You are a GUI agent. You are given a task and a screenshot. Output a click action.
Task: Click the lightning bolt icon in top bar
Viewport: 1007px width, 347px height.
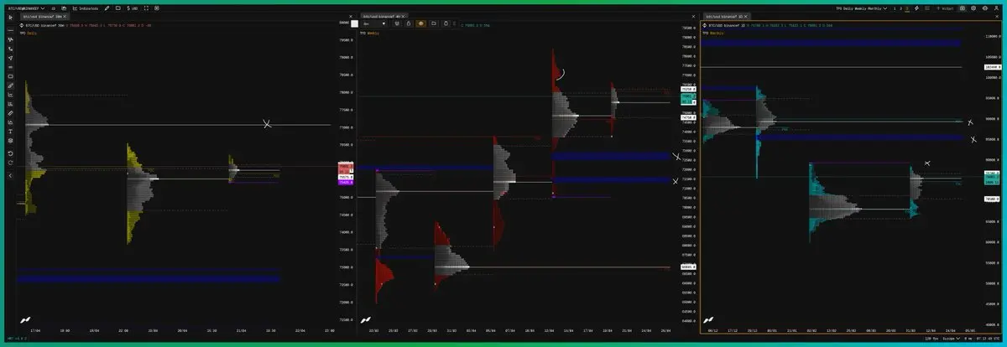916,8
